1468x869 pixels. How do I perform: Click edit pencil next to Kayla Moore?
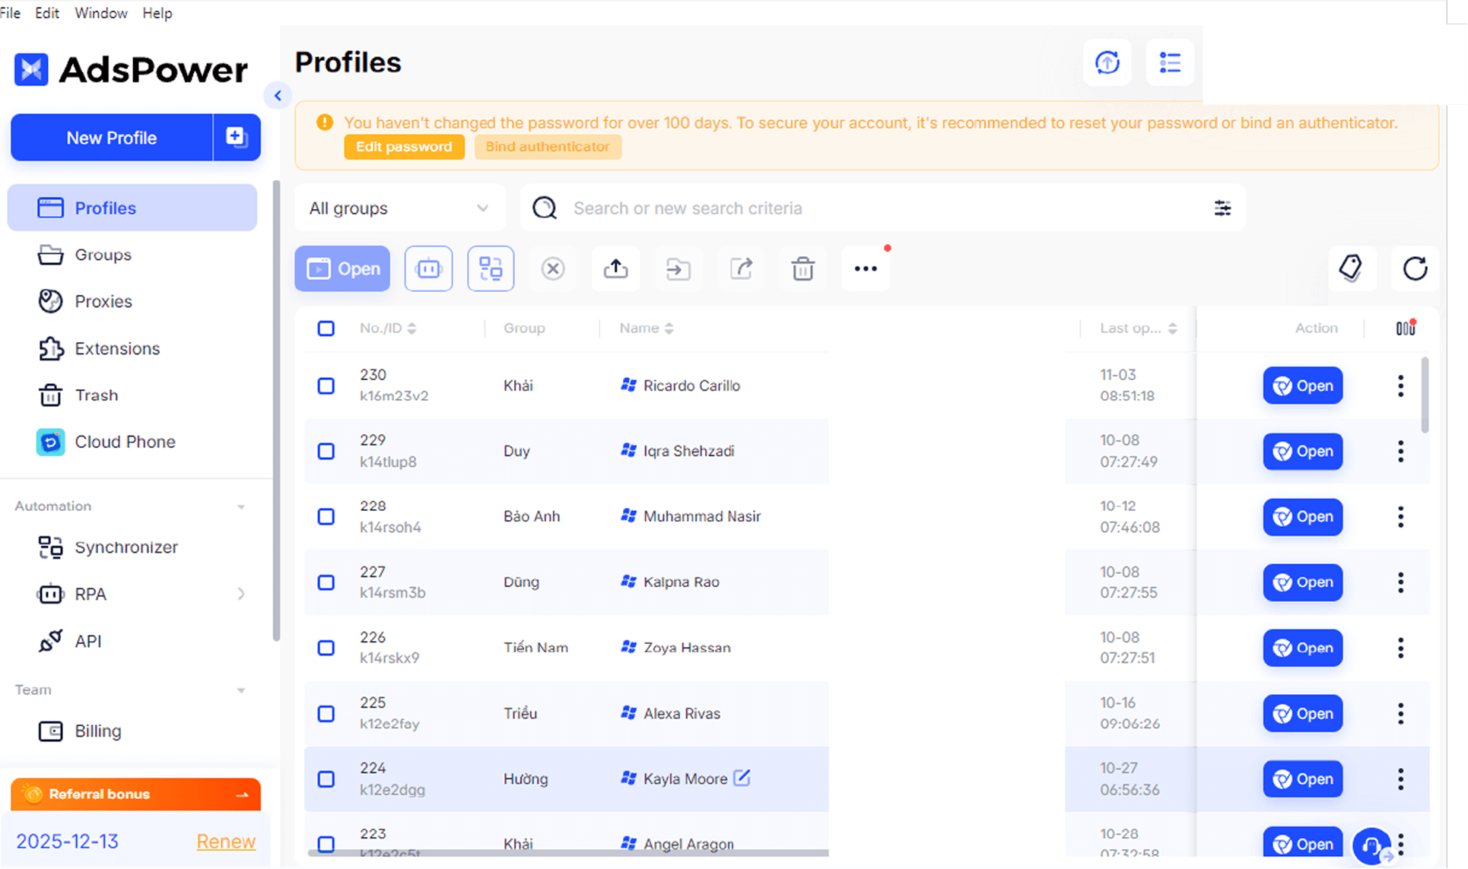[x=742, y=778]
